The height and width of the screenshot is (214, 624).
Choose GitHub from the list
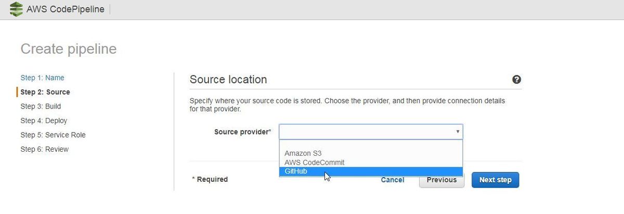[x=371, y=171]
